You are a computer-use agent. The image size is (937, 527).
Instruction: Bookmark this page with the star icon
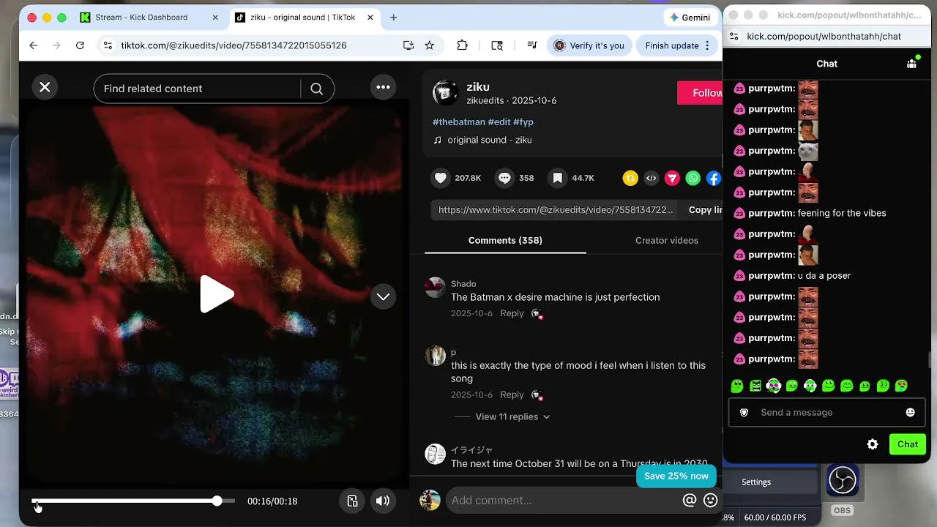pyautogui.click(x=430, y=45)
